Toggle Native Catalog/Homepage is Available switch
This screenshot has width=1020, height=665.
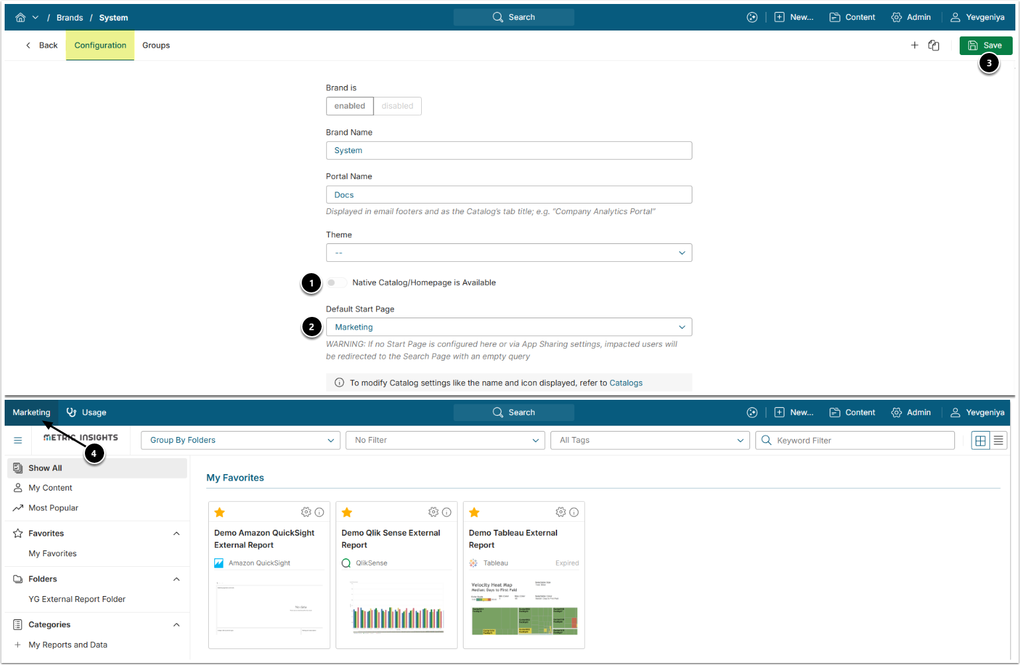pos(336,282)
